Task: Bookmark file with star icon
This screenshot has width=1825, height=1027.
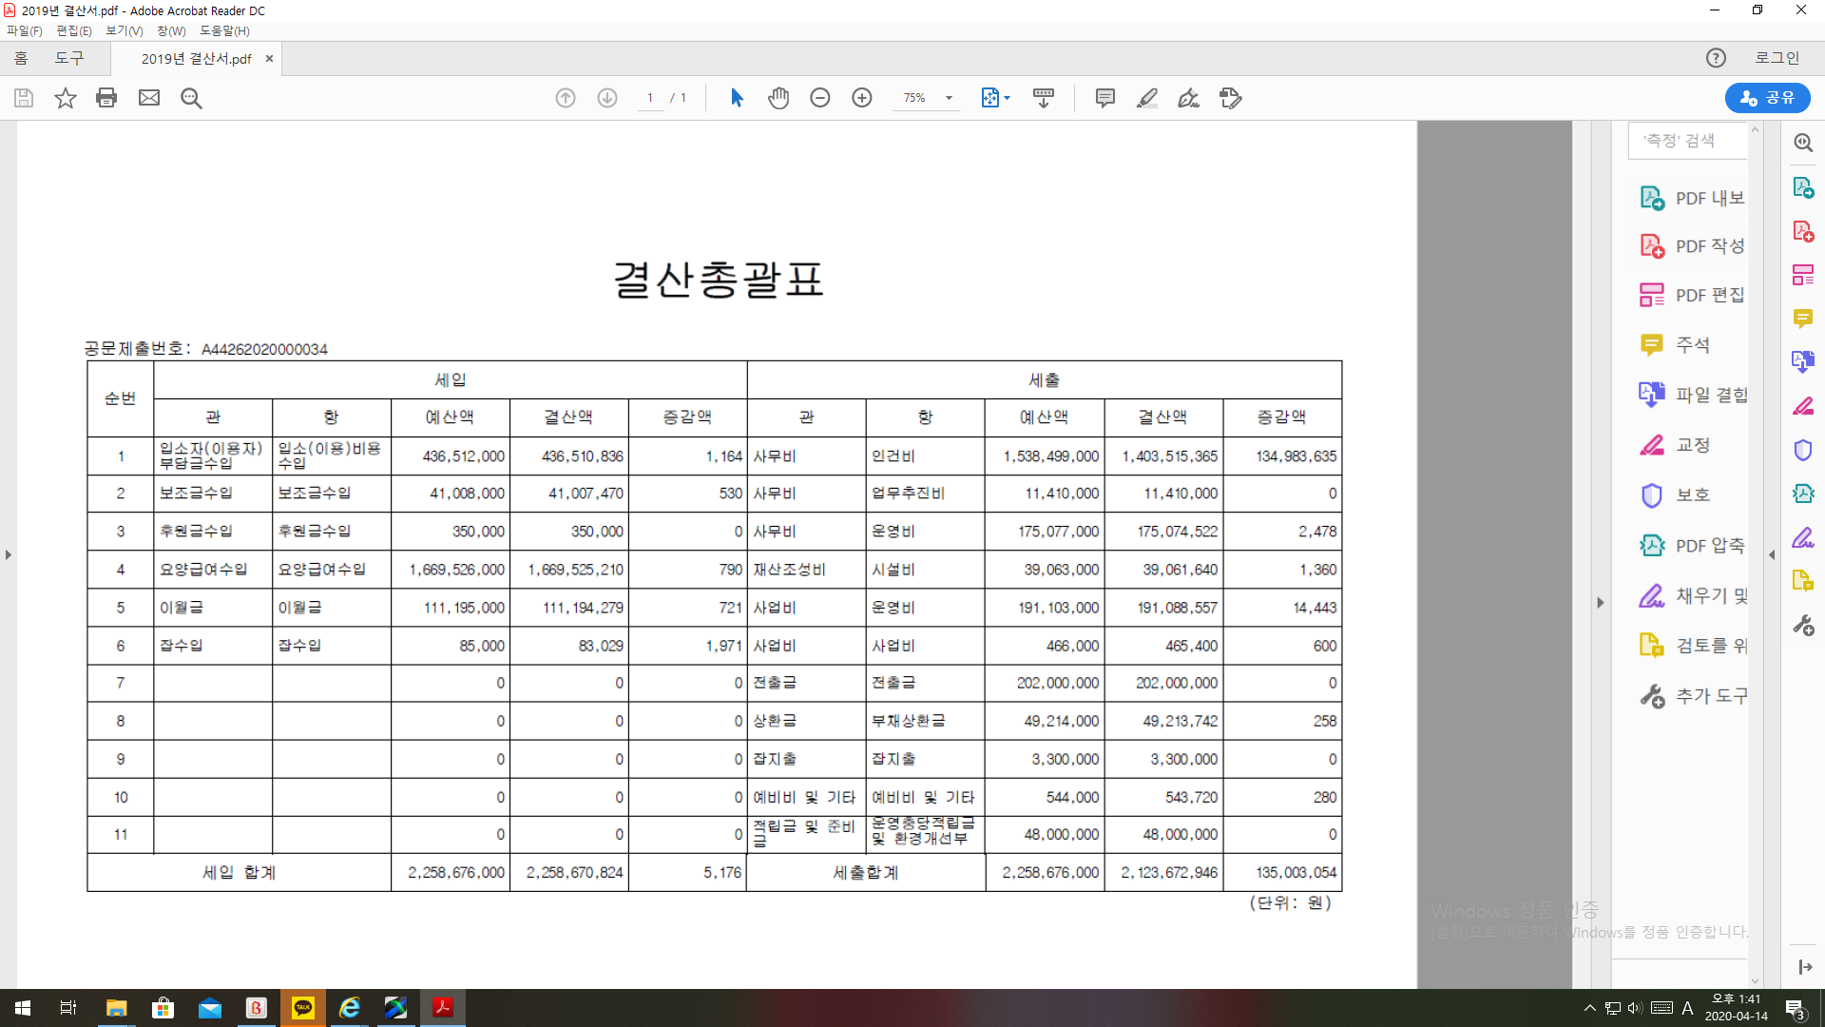Action: pos(65,98)
